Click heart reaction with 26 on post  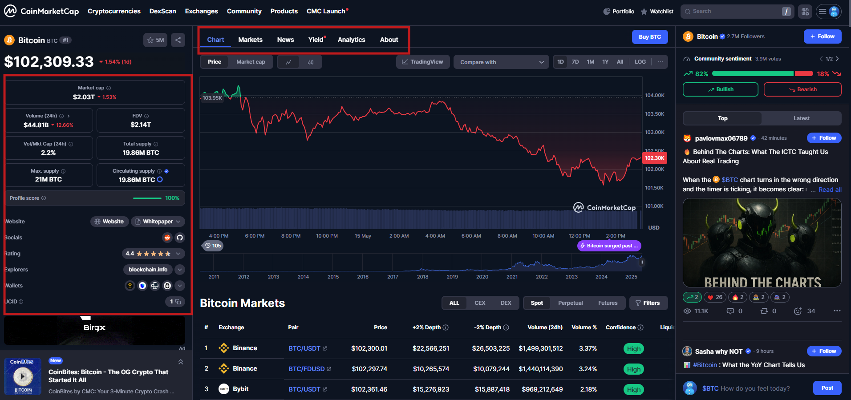point(715,297)
